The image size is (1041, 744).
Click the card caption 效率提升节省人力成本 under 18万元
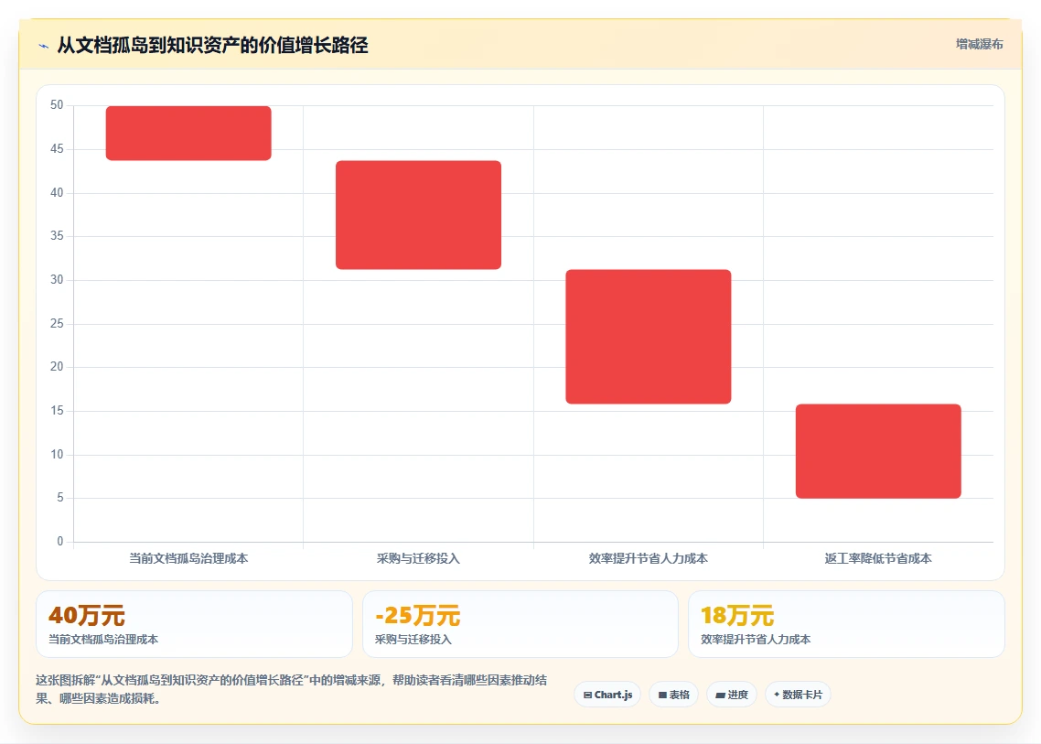coord(756,640)
